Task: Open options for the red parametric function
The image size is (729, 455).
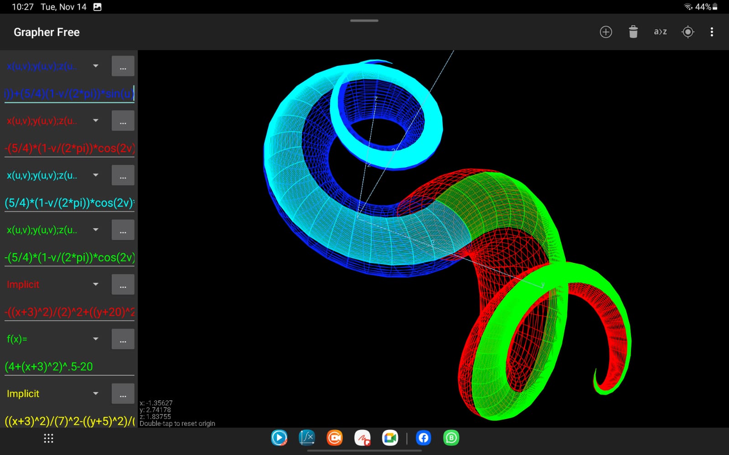Action: tap(123, 121)
